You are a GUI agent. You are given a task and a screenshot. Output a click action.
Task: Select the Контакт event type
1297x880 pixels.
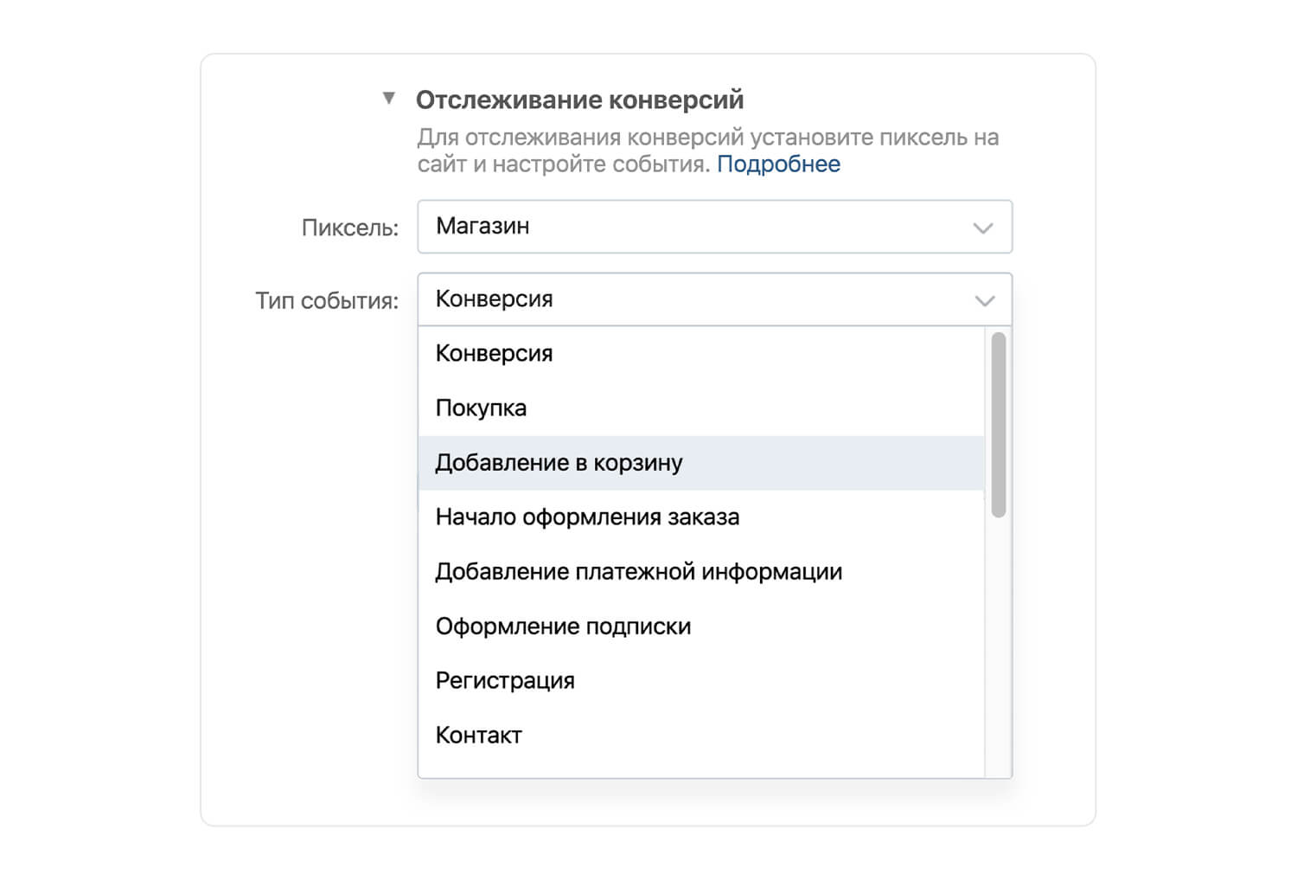[701, 735]
